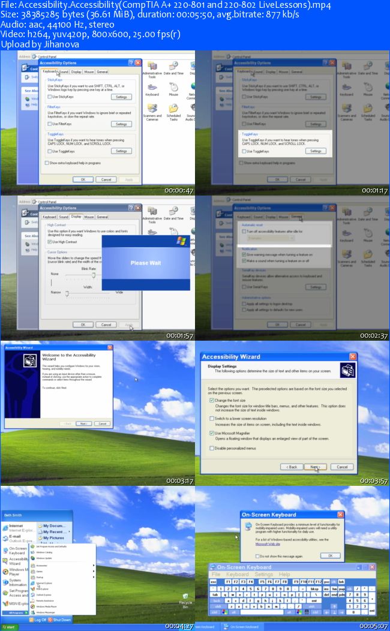Open Date and Time icon in 00:00:47 frame
390x631 pixels.
[173, 65]
